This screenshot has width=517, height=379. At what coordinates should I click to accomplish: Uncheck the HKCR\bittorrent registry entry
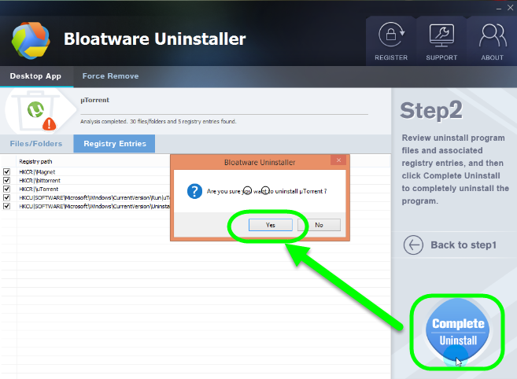[6, 180]
